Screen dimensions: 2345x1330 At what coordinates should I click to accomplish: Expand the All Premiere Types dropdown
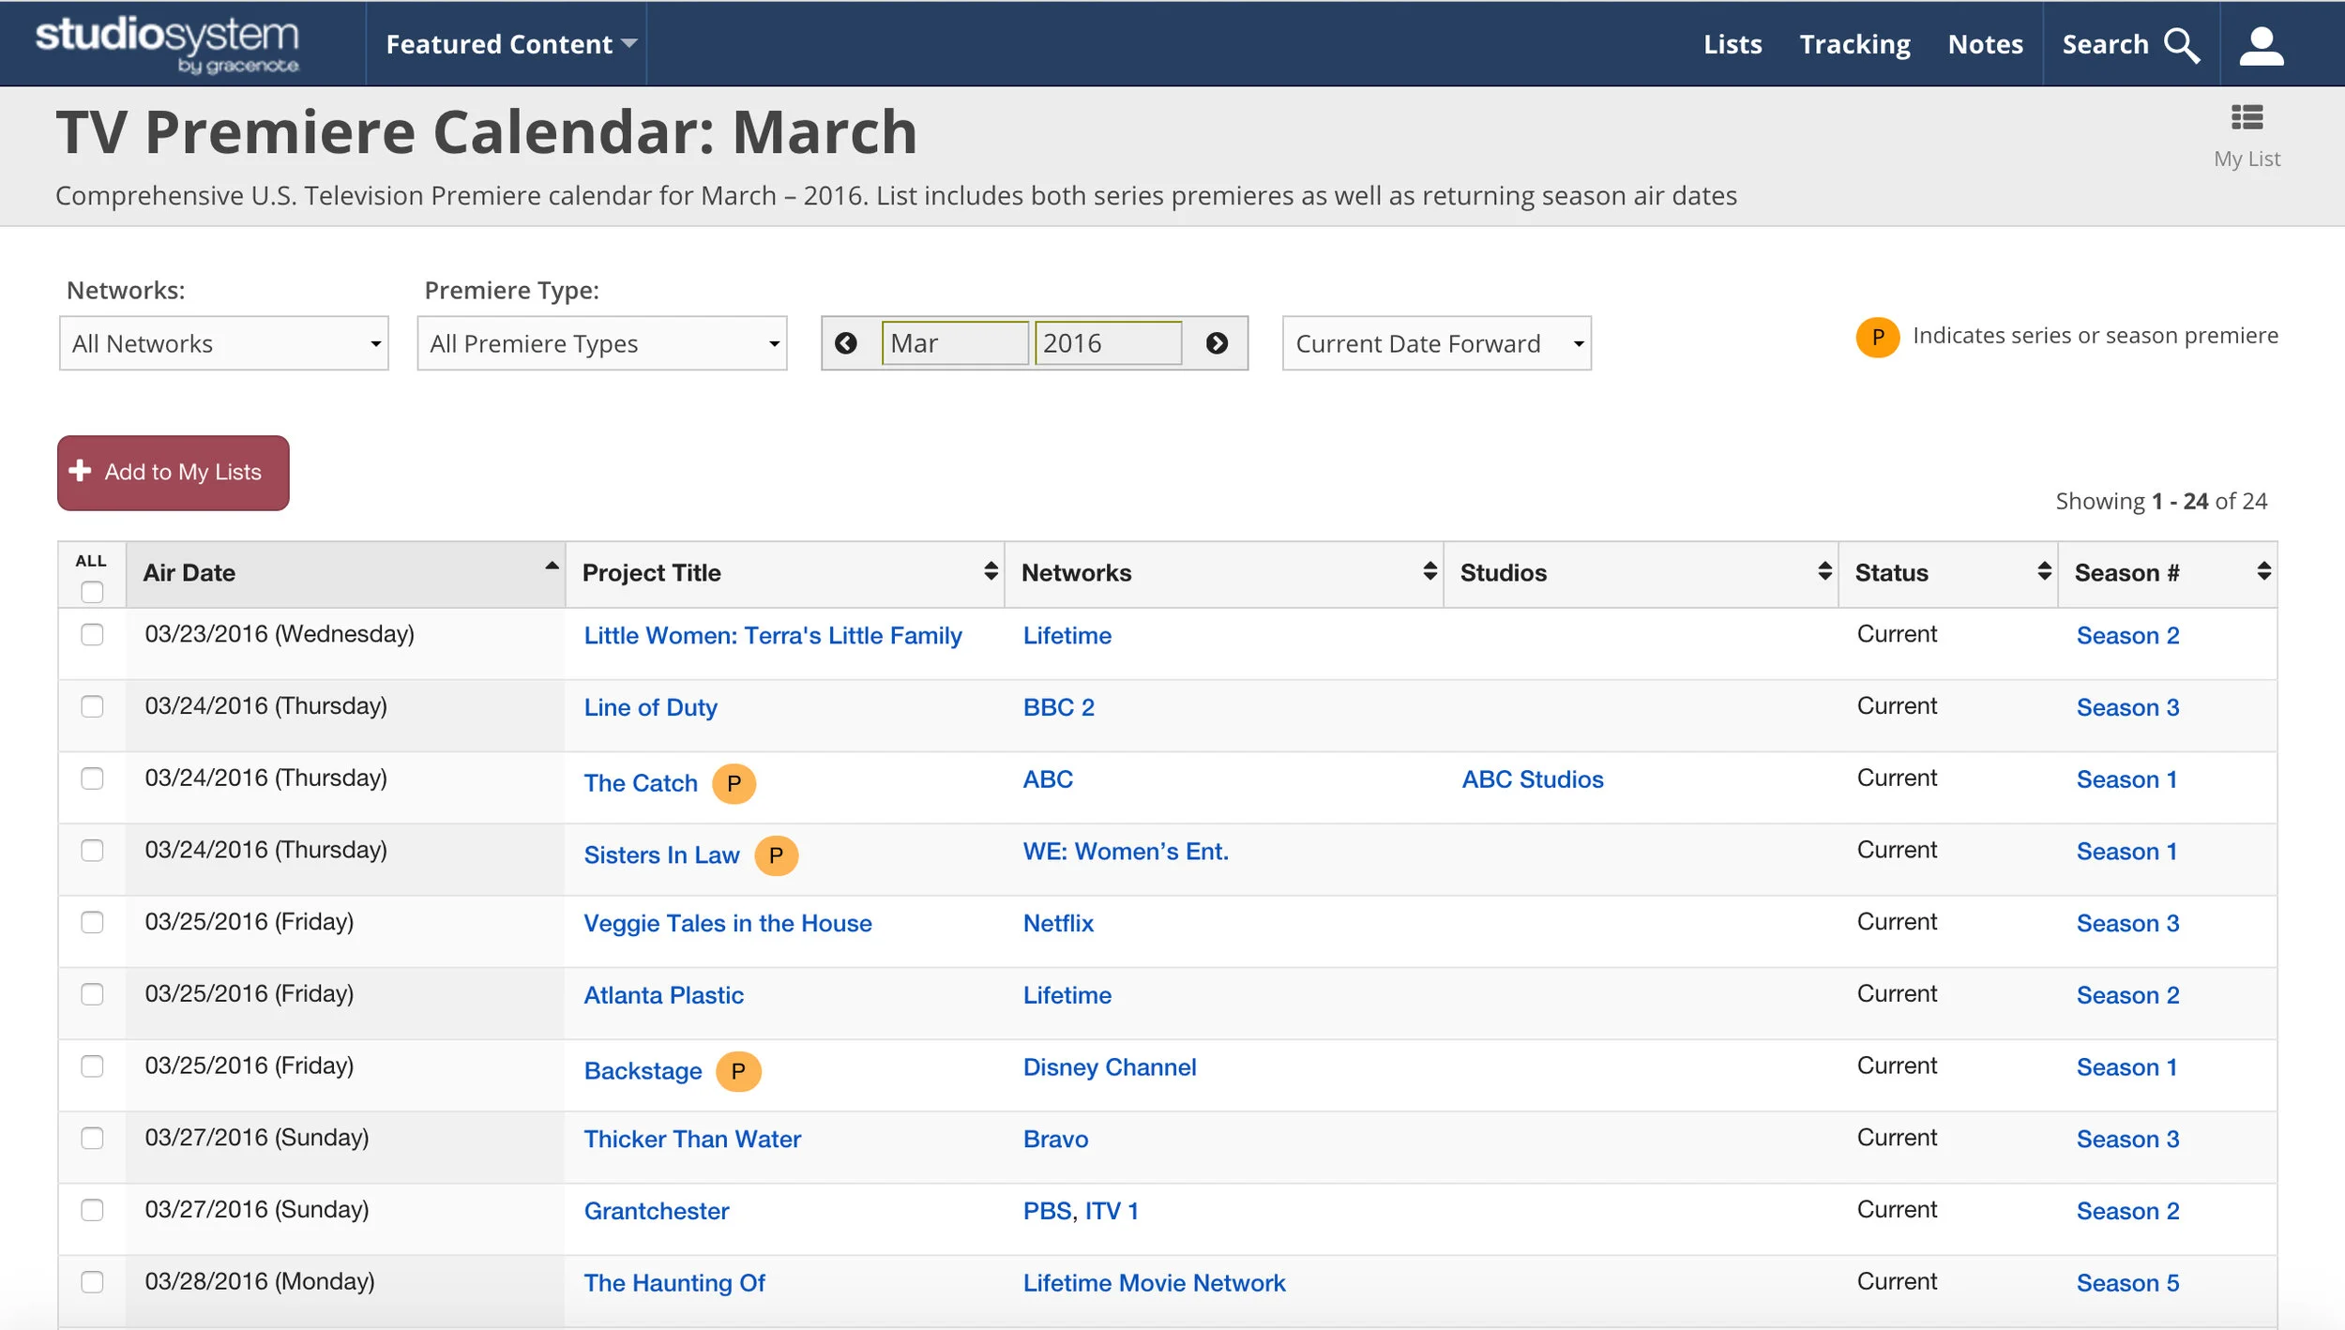601,343
